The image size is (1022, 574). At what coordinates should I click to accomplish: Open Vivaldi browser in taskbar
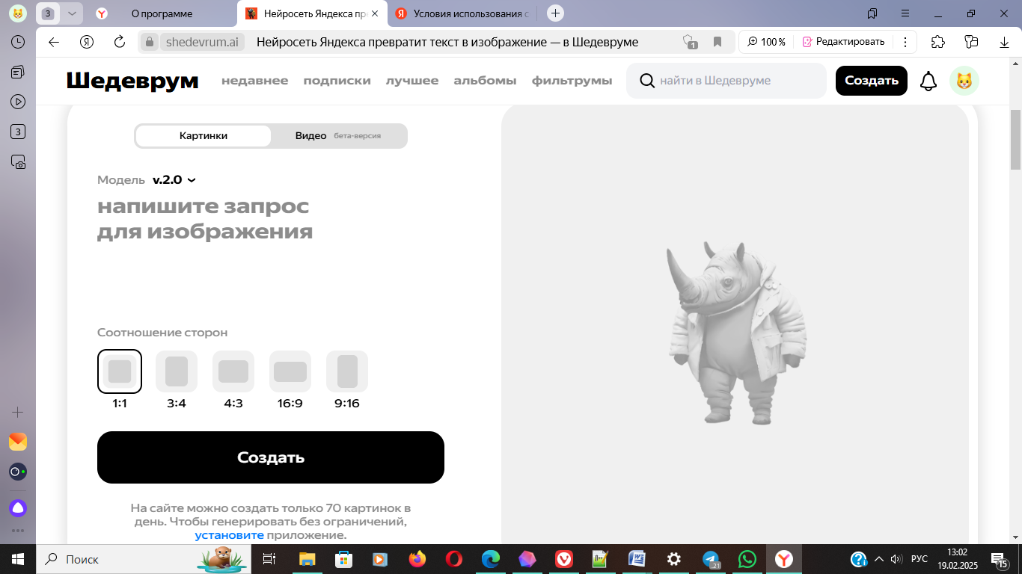click(x=563, y=559)
